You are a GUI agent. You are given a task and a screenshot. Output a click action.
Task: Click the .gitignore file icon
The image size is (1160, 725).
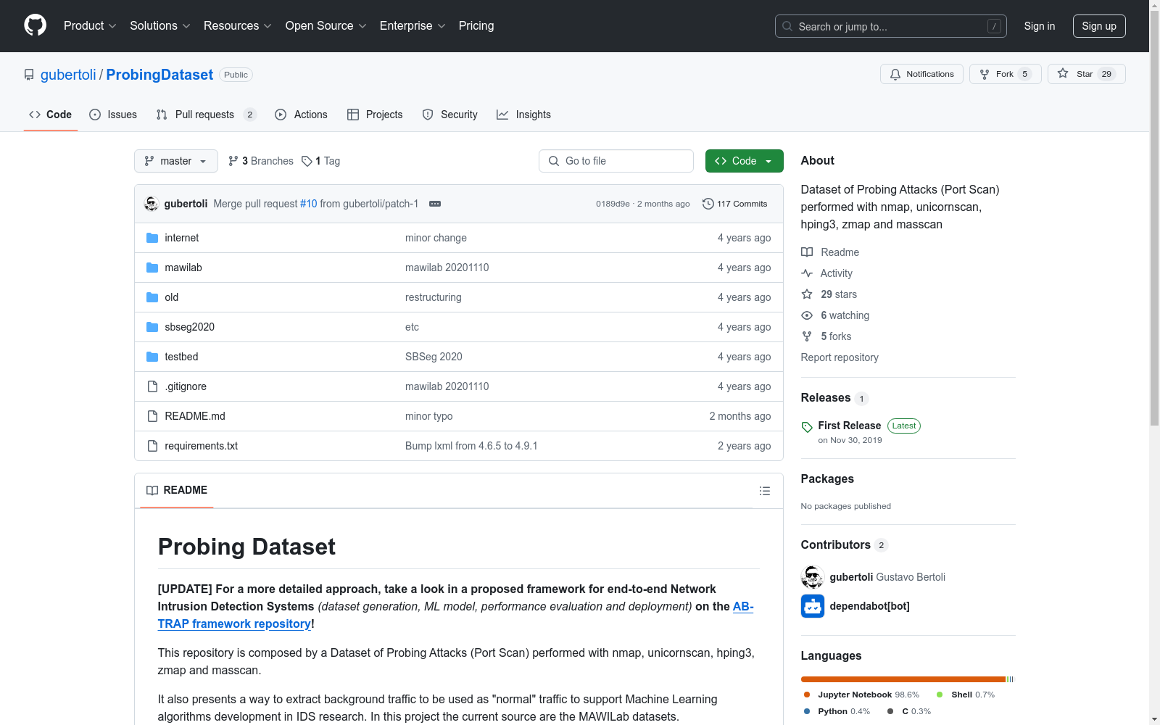point(152,386)
